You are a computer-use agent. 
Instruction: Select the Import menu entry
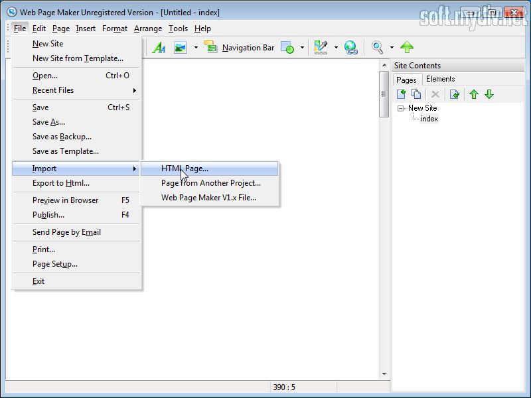tap(76, 168)
